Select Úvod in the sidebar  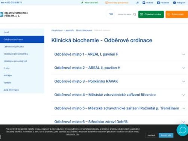coord(22,32)
